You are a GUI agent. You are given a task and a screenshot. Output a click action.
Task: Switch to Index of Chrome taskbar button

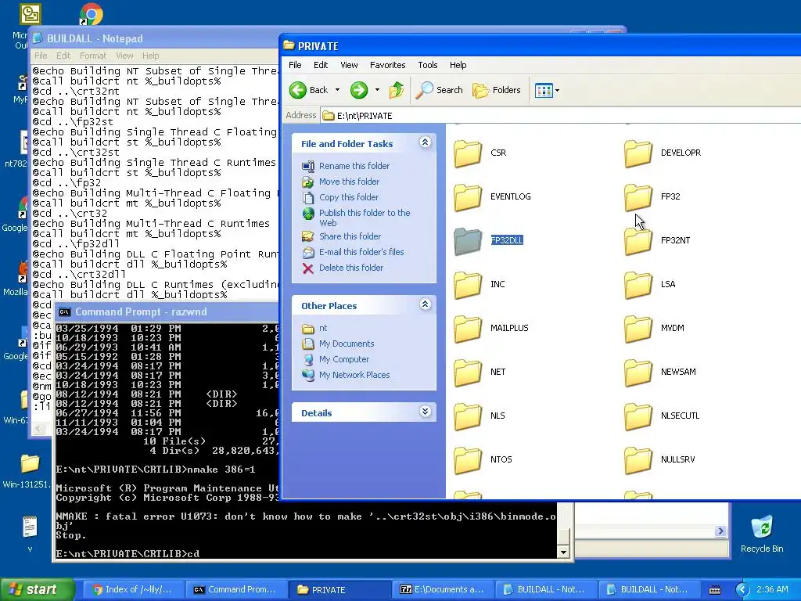click(x=132, y=590)
